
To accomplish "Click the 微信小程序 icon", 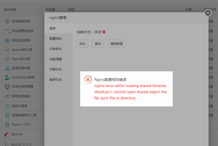I will (7, 106).
